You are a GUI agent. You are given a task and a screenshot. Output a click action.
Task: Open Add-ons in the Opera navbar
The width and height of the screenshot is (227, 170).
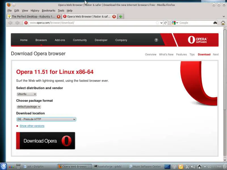point(60,40)
